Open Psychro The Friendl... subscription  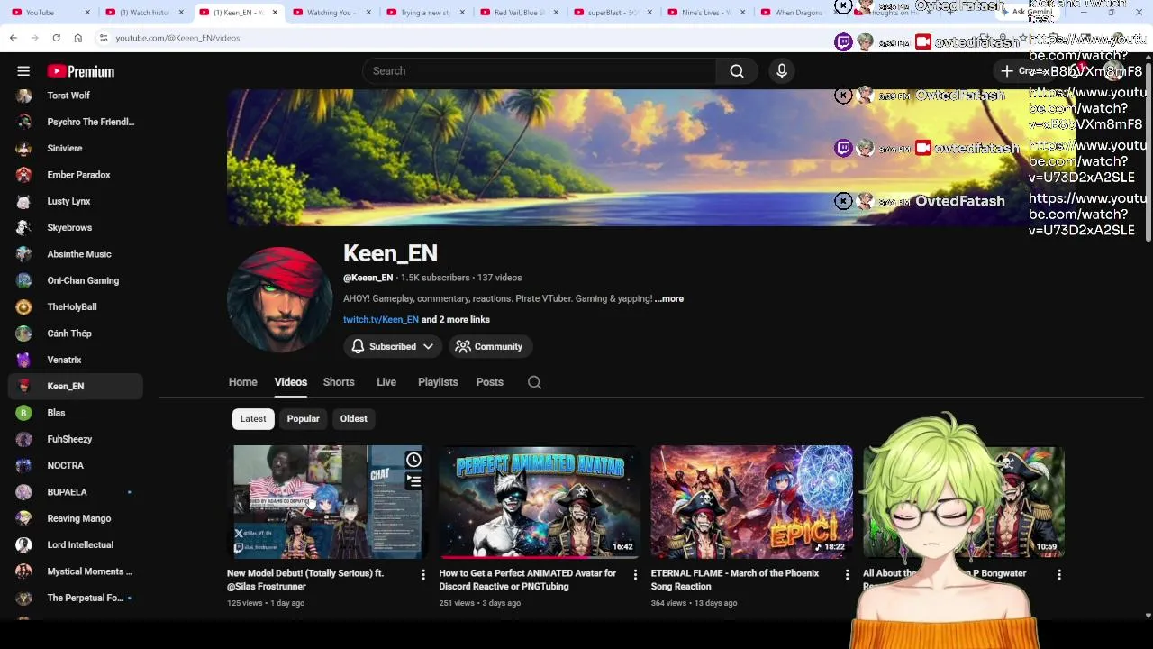click(x=76, y=122)
